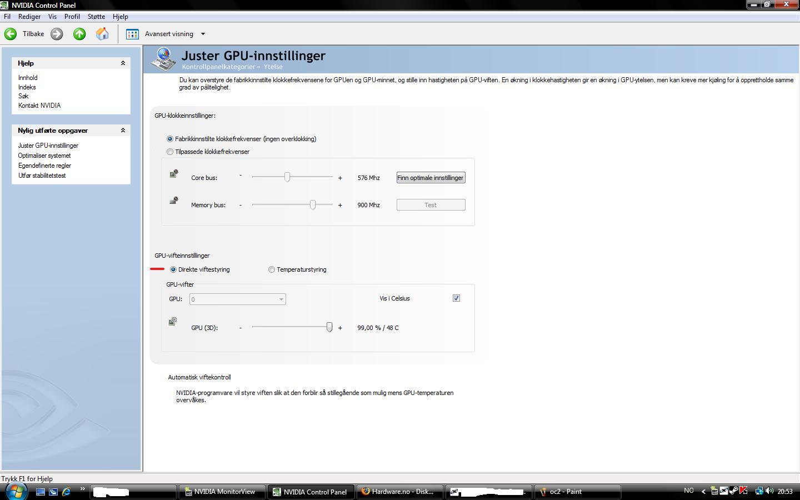The width and height of the screenshot is (800, 500).
Task: Click Finn optimale innstillinger button
Action: [431, 178]
